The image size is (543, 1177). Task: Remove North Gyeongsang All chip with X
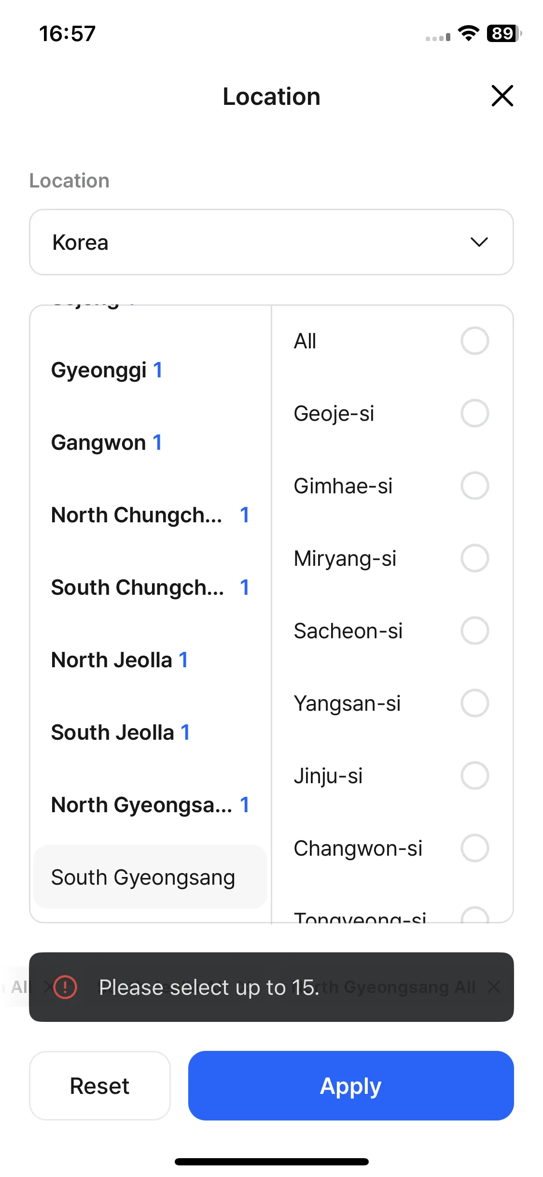coord(494,987)
